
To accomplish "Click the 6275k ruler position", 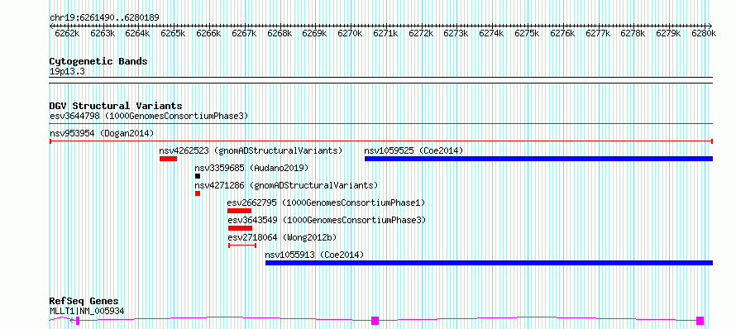I will click(527, 33).
